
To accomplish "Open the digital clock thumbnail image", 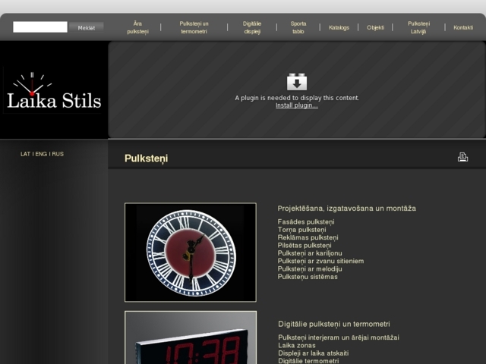I will [191, 337].
